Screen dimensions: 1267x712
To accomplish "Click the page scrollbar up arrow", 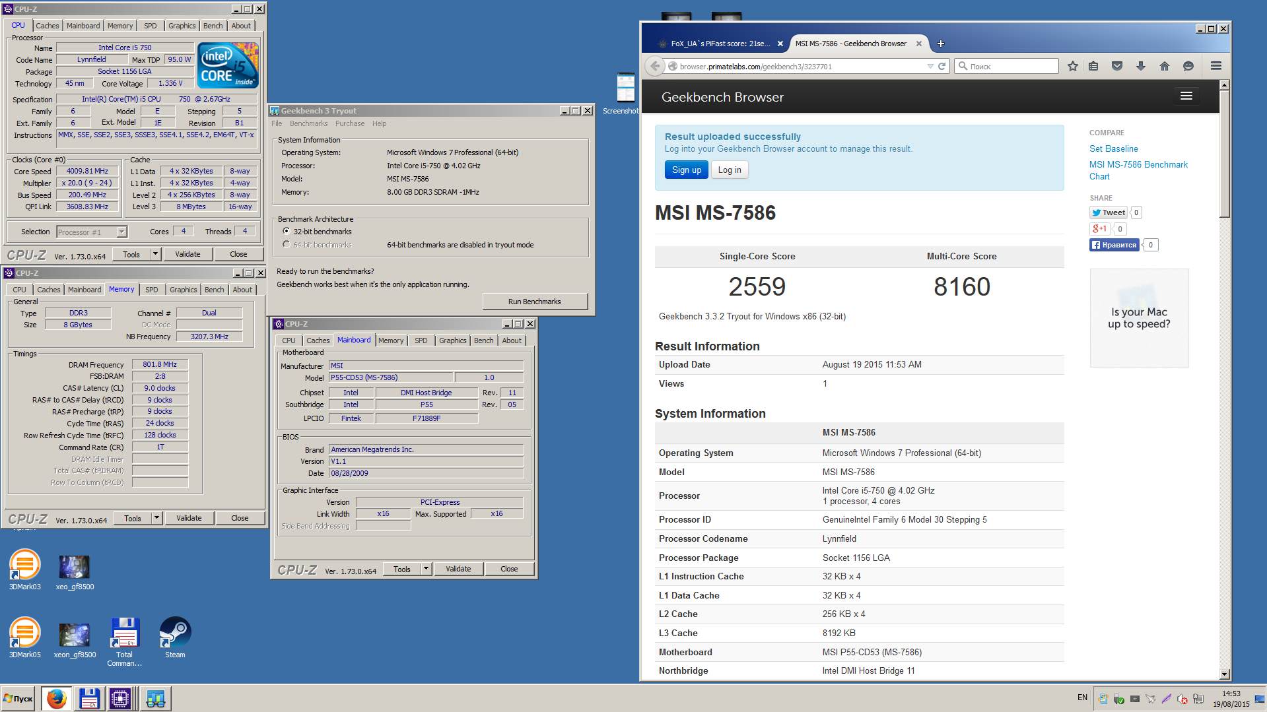I will point(1225,85).
